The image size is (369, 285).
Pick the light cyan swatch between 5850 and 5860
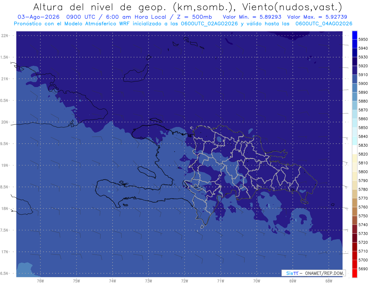355,123
